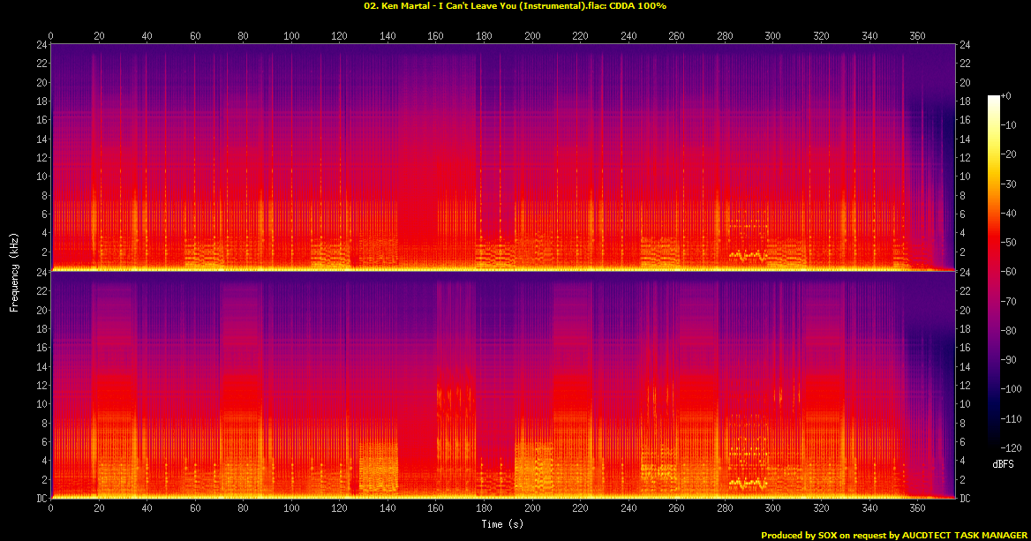This screenshot has width=1031, height=541.
Task: Click the lower channel spectrogram plot
Action: pyautogui.click(x=502, y=385)
